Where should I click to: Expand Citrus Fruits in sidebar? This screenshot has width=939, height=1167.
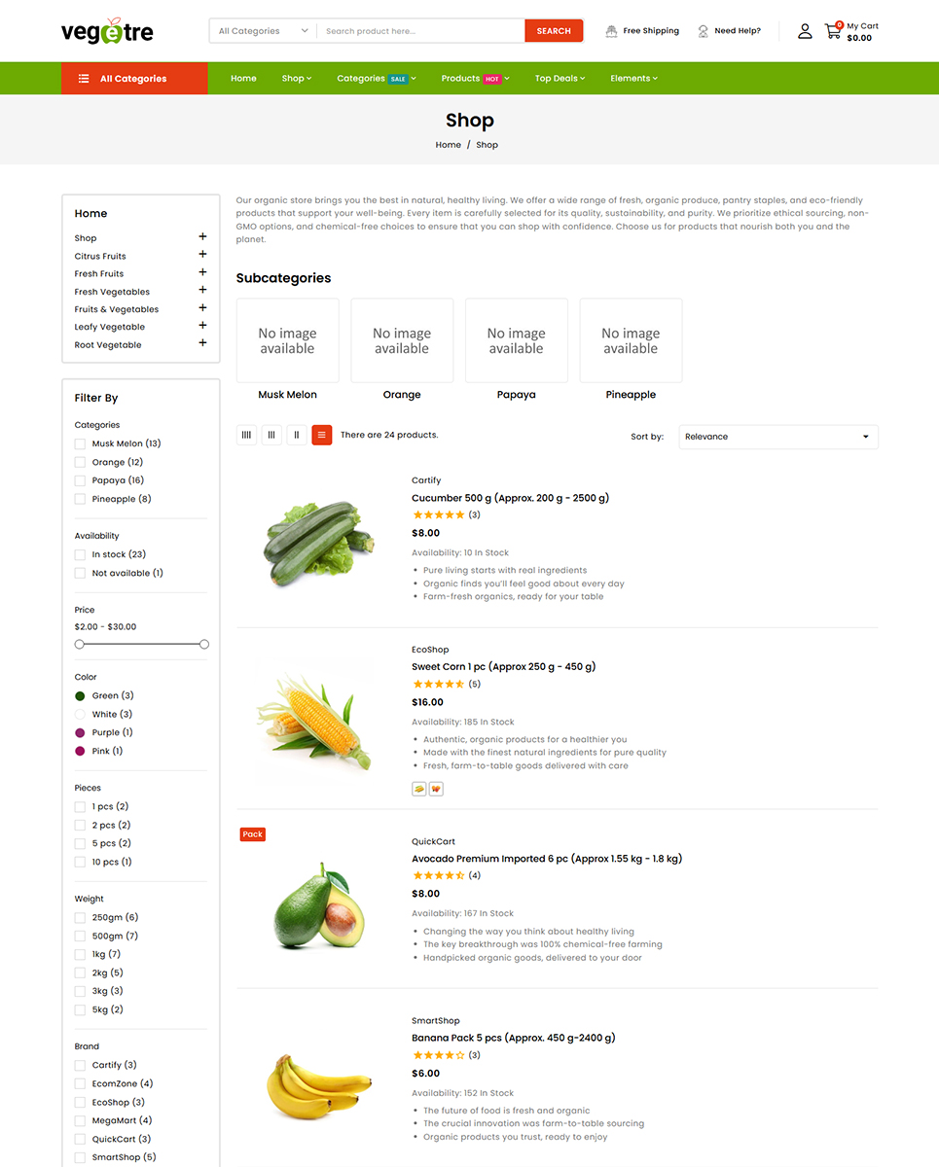pos(202,256)
